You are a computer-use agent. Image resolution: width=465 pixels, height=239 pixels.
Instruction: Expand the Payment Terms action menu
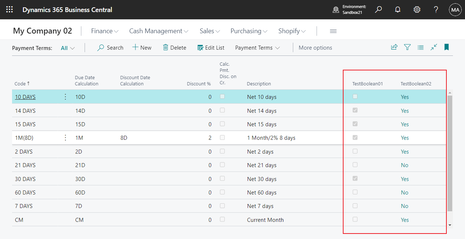pos(257,47)
